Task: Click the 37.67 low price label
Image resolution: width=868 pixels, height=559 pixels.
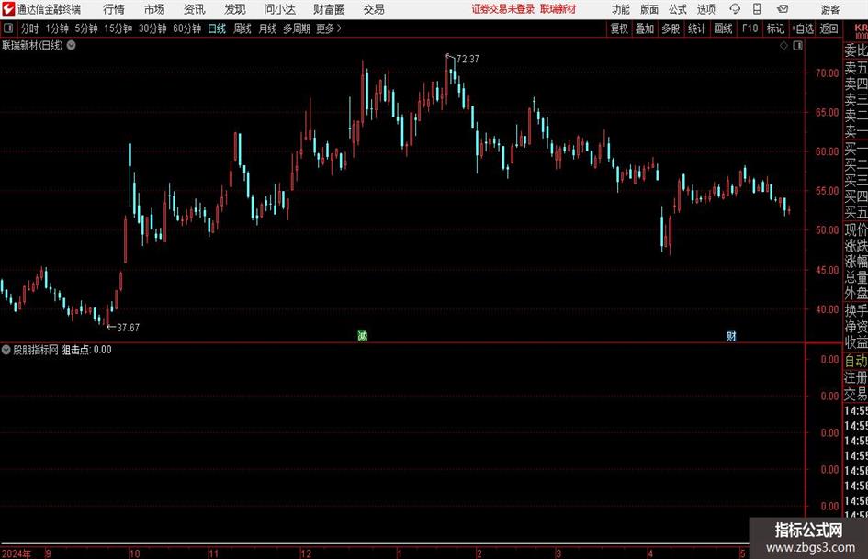Action: pos(128,328)
